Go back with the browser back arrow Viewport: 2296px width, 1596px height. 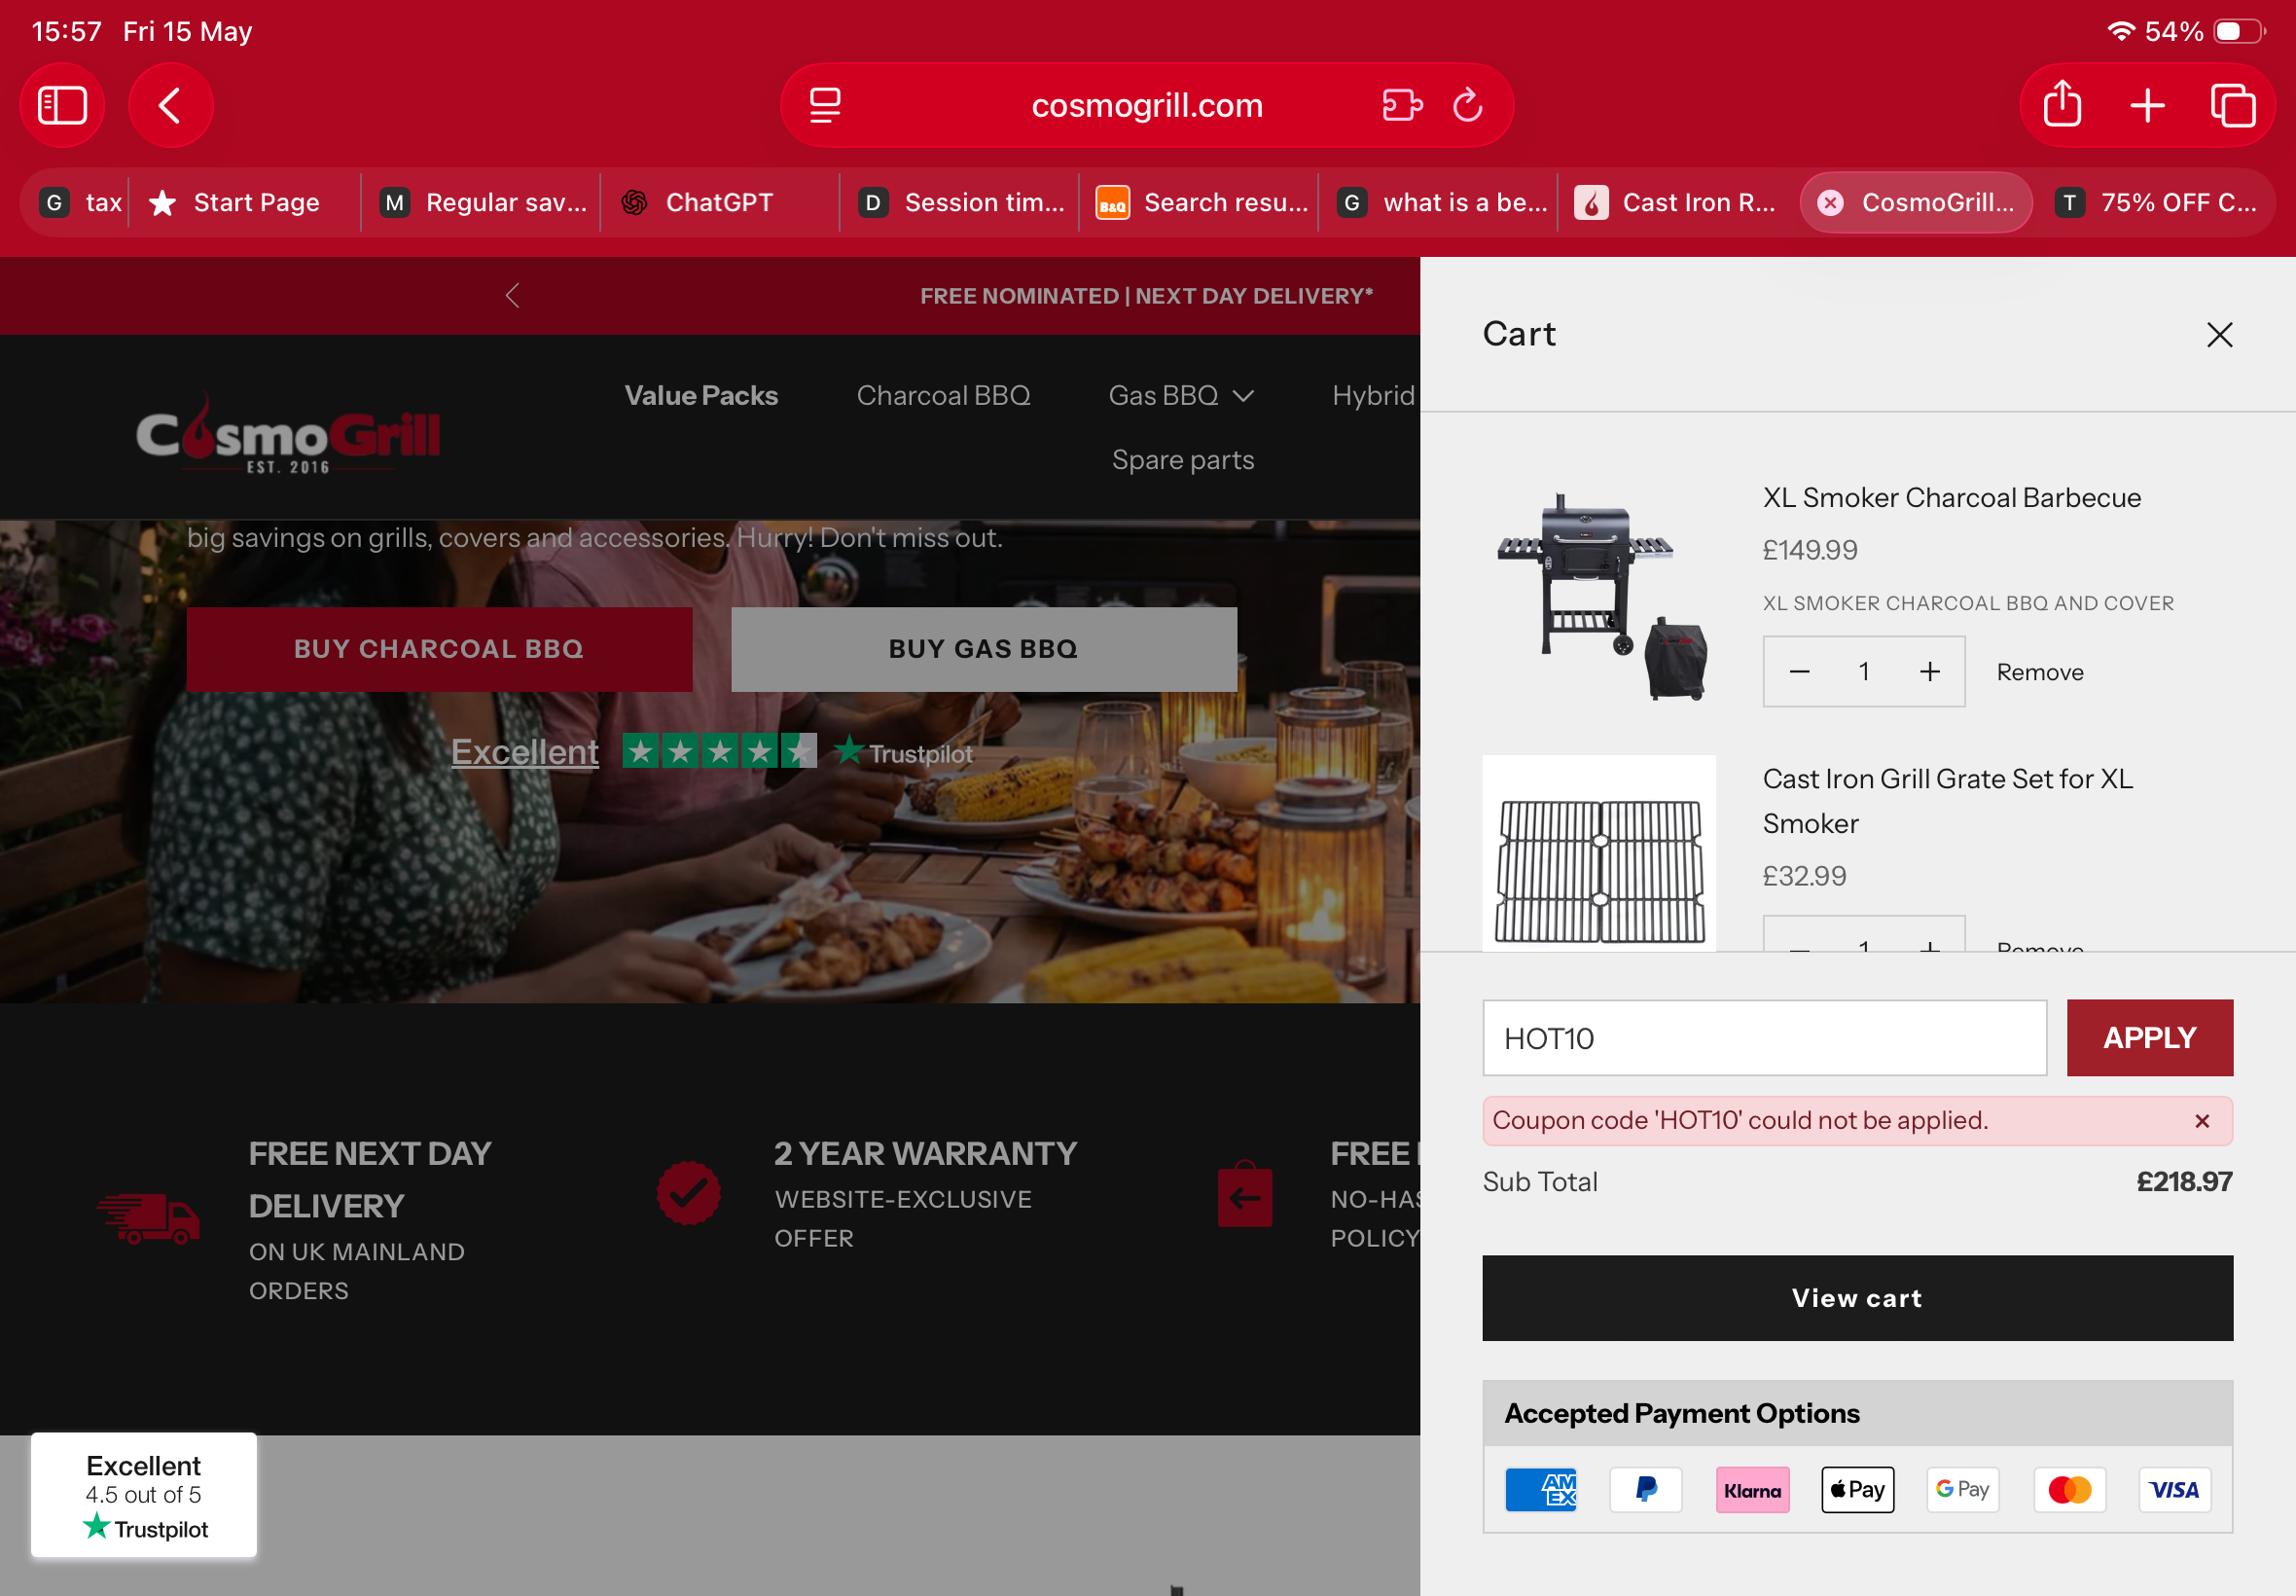[170, 105]
